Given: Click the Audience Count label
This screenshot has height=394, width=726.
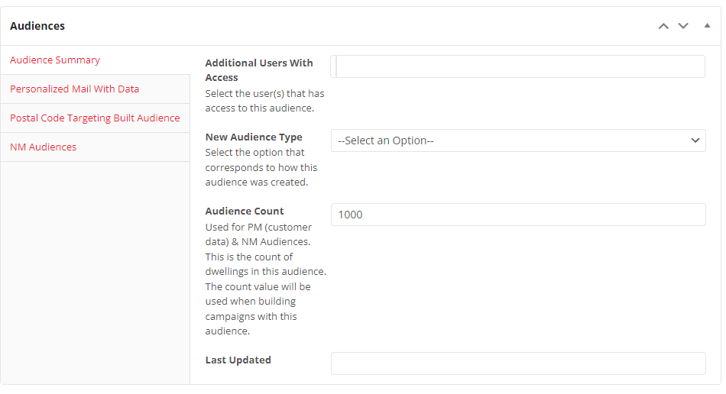Looking at the screenshot, I should pyautogui.click(x=245, y=212).
